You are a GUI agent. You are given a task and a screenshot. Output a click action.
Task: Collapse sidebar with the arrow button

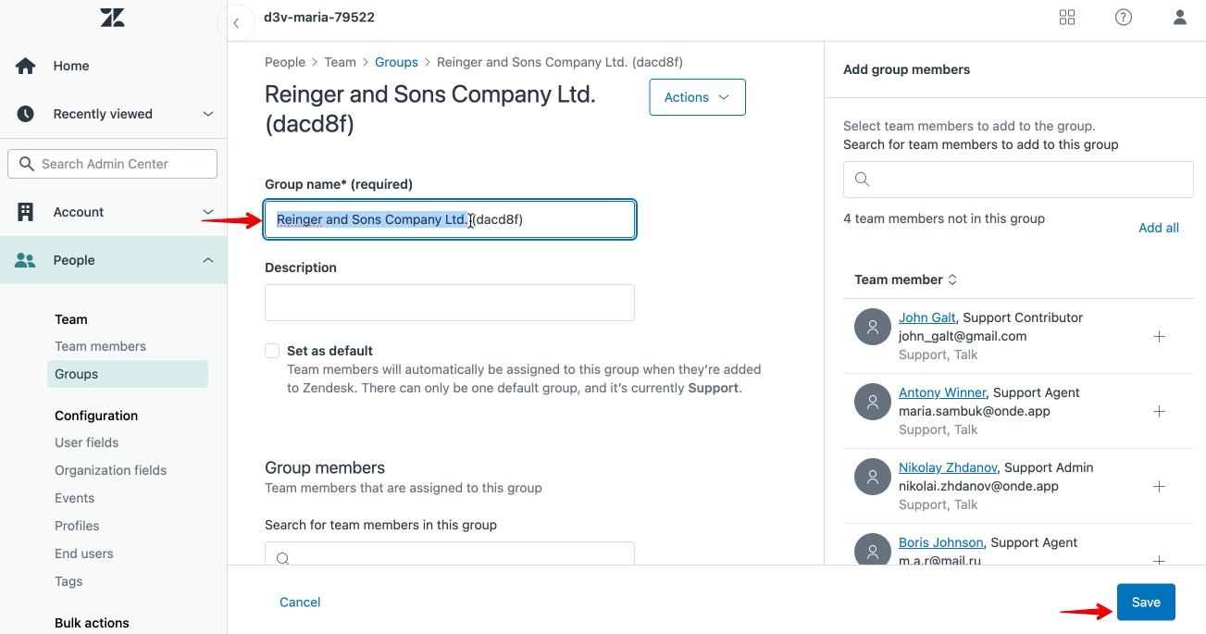(x=237, y=23)
